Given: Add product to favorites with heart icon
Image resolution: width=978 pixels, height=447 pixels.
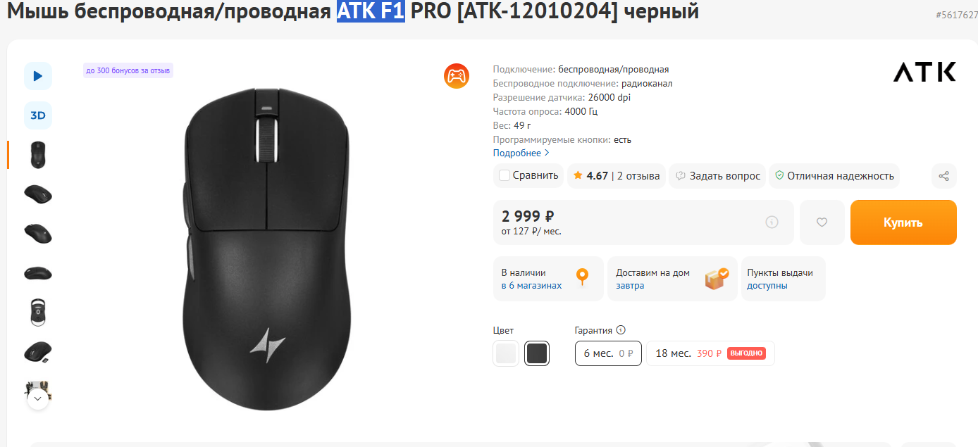Looking at the screenshot, I should (822, 222).
